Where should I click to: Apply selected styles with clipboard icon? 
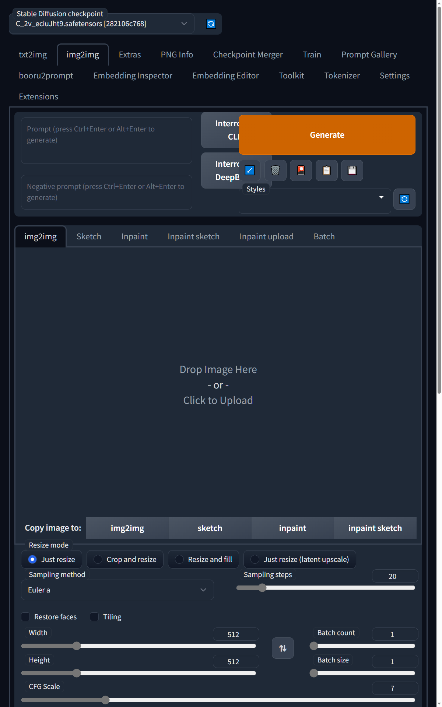point(327,170)
